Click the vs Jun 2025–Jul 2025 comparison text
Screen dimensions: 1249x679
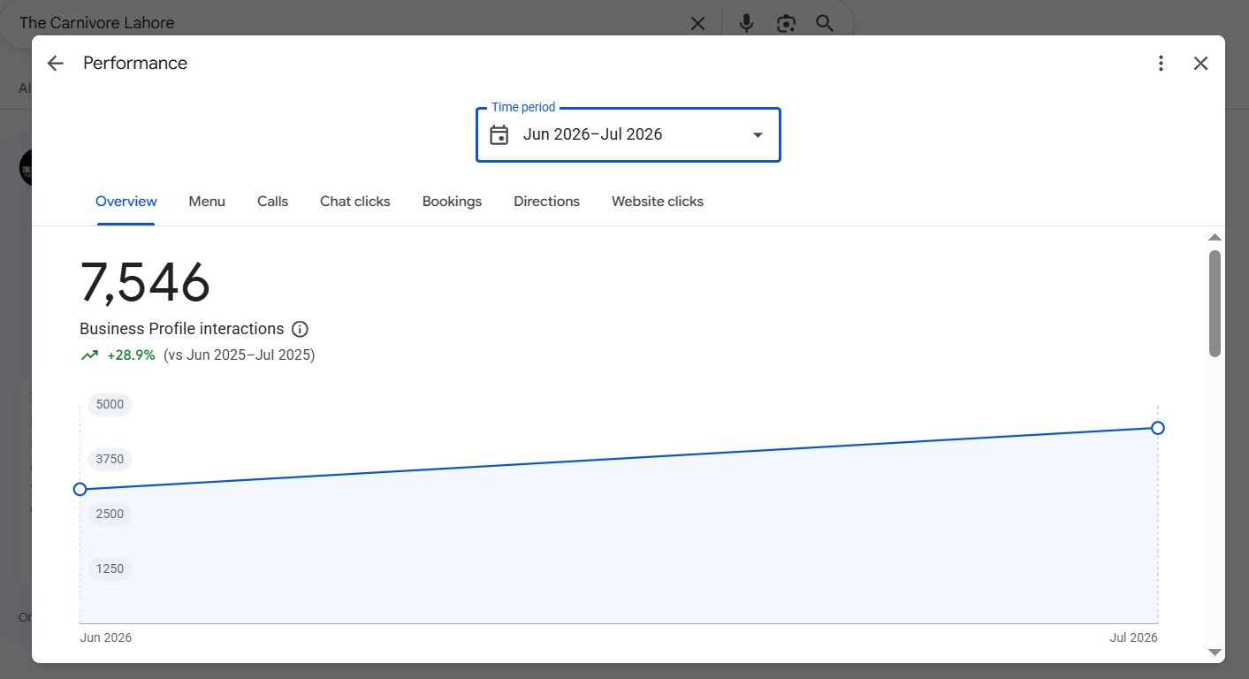(x=240, y=355)
